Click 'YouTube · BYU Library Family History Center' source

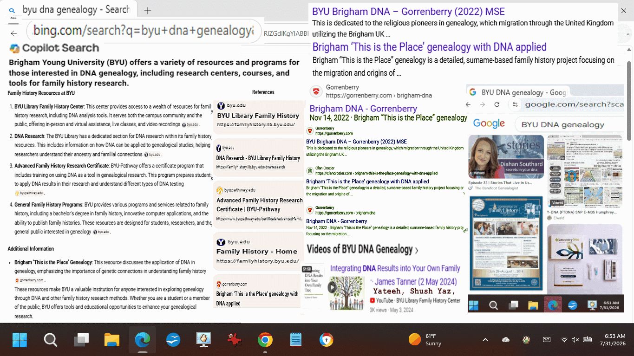click(418, 301)
